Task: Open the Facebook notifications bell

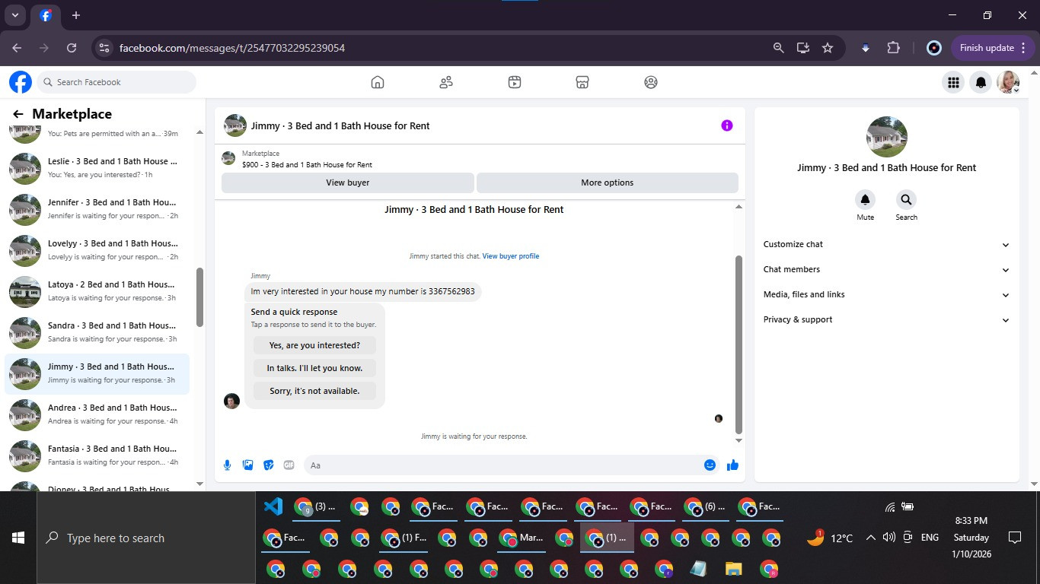Action: [x=981, y=82]
